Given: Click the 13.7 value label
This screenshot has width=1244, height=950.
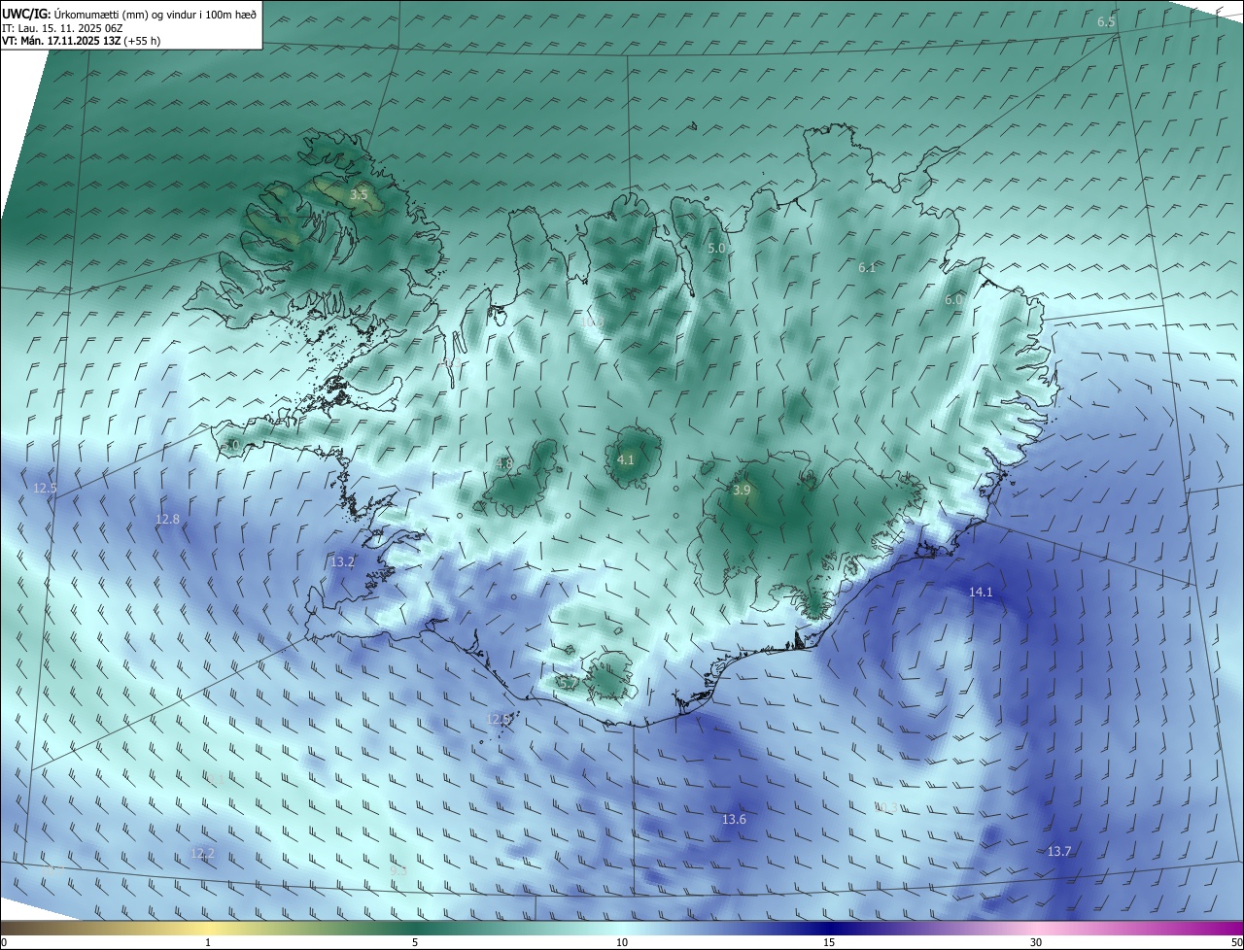Looking at the screenshot, I should coord(1059,852).
